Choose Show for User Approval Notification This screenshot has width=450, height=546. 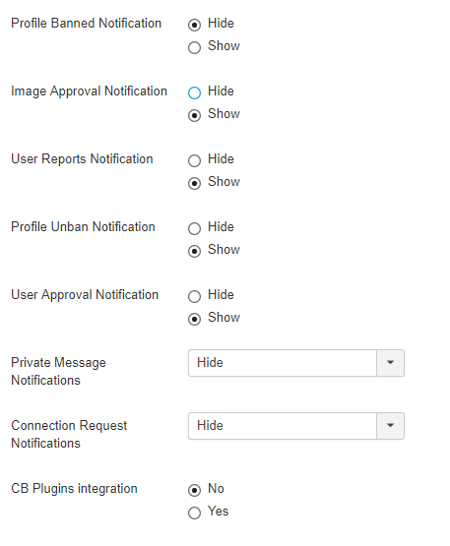click(x=195, y=320)
